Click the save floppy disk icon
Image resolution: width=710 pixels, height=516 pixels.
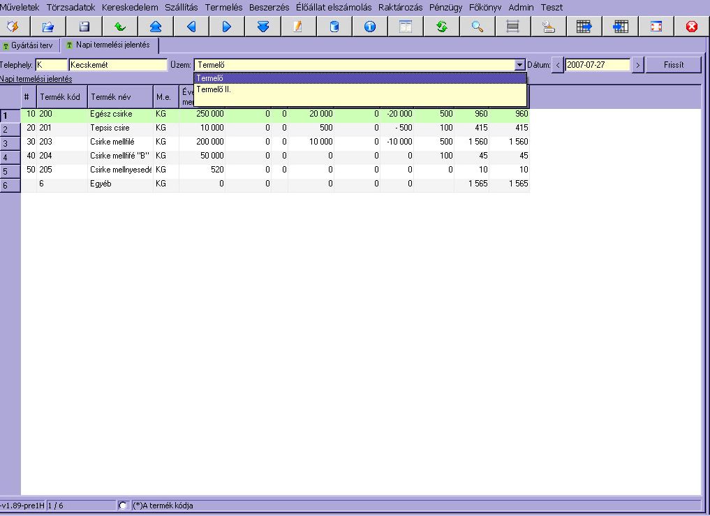(84, 27)
